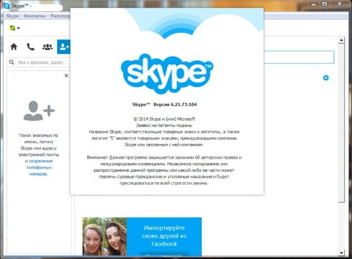The image size is (352, 259).
Task: Click the contact search field
Action: (38, 63)
